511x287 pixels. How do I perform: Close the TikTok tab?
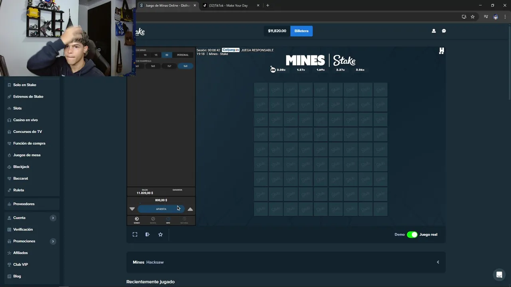[258, 6]
